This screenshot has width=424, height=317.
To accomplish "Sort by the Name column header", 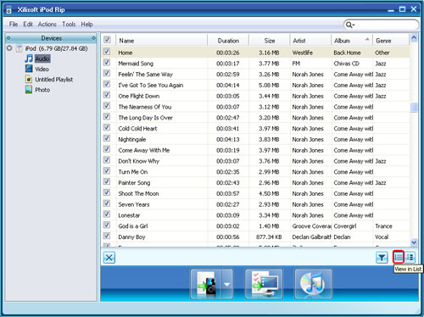I will pos(162,41).
